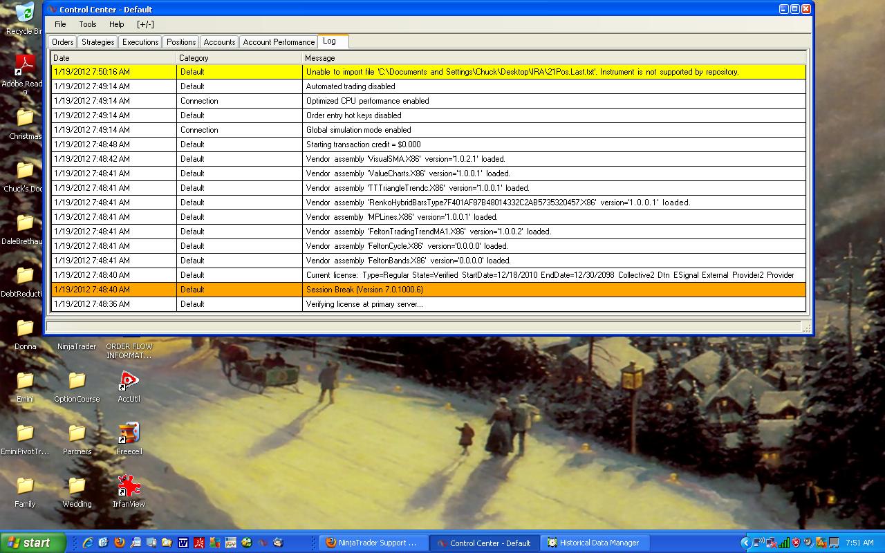
Task: Select the Emini folder on the desktop
Action: [x=25, y=386]
